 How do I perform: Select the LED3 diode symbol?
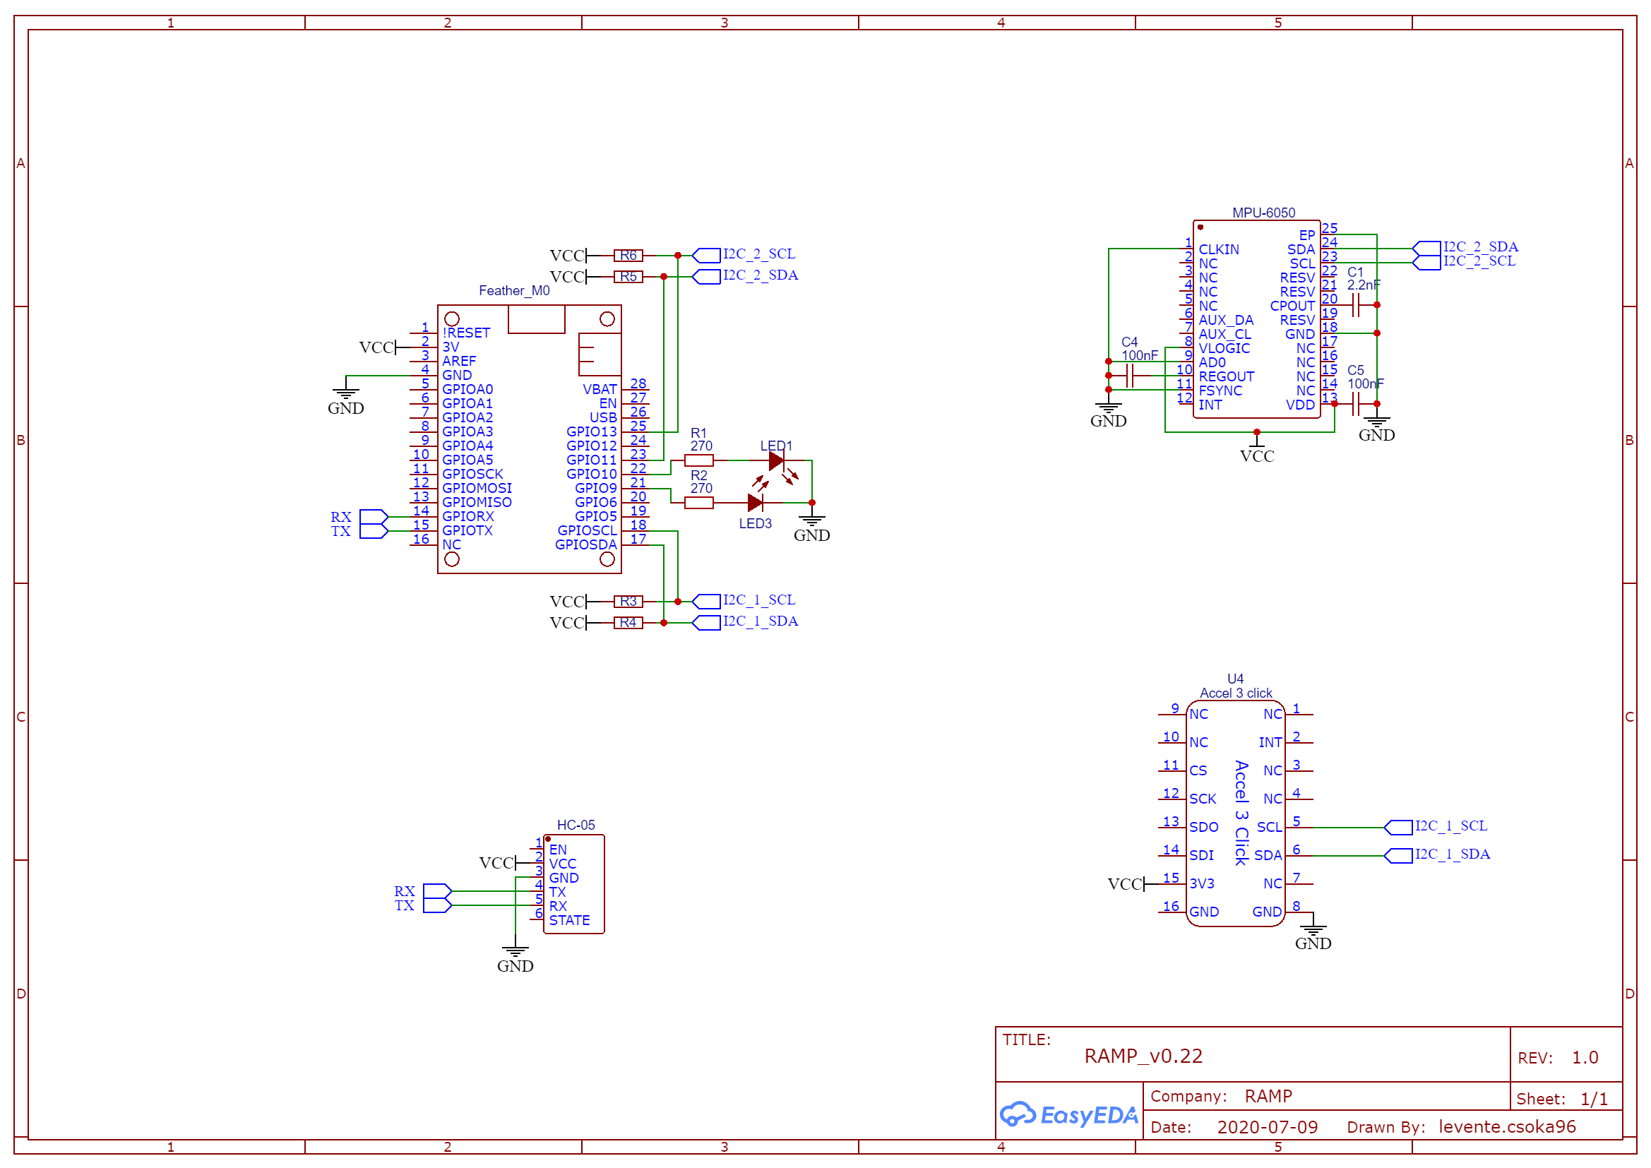(x=755, y=503)
